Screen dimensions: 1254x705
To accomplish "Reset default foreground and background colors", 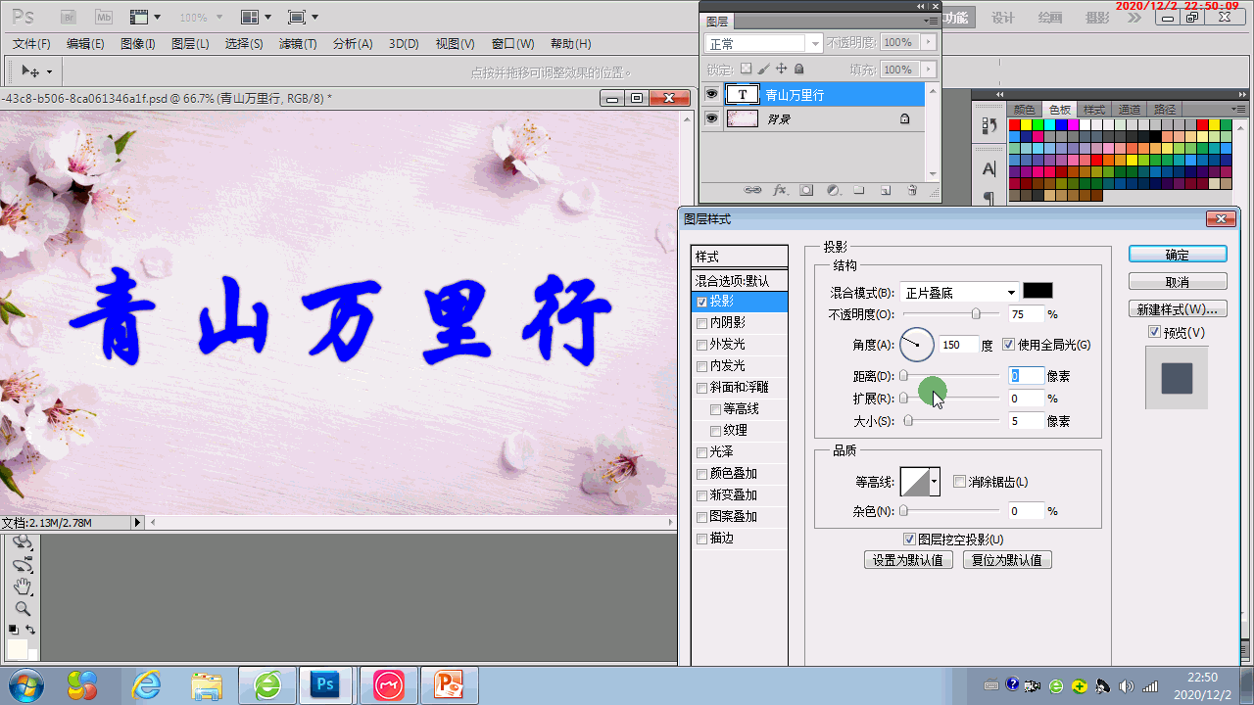I will tap(14, 629).
